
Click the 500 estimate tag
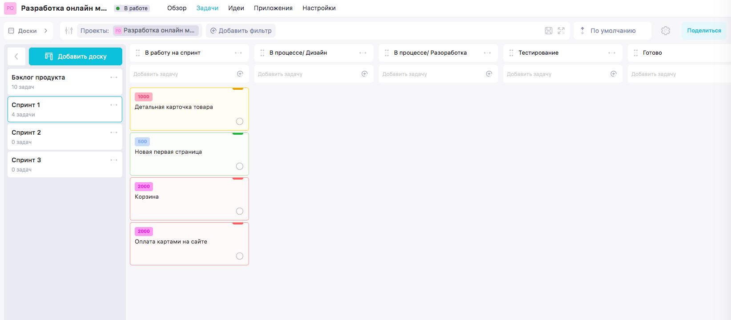(142, 142)
